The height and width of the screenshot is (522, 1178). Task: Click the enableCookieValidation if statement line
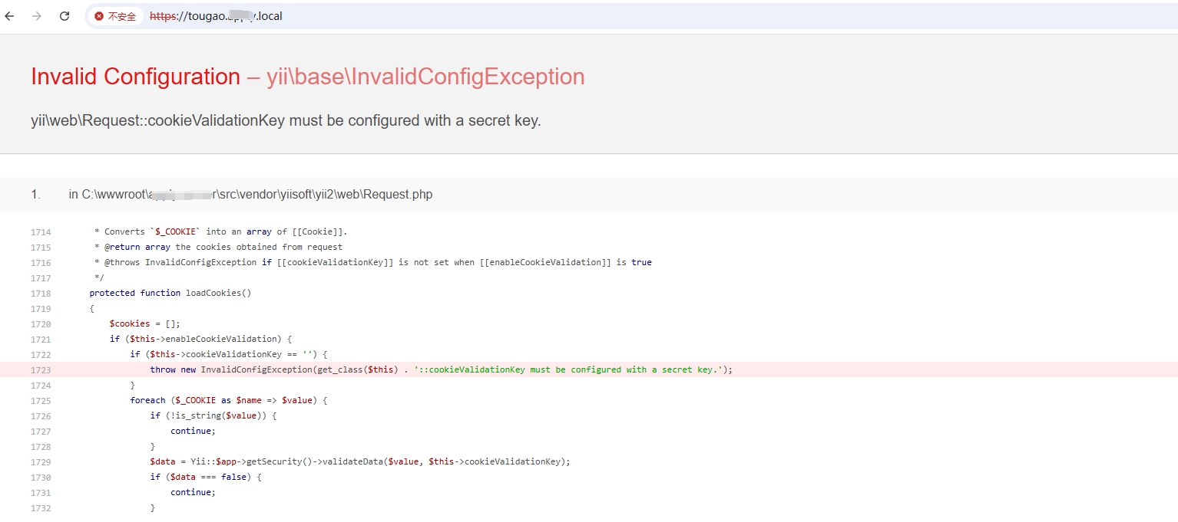(200, 339)
